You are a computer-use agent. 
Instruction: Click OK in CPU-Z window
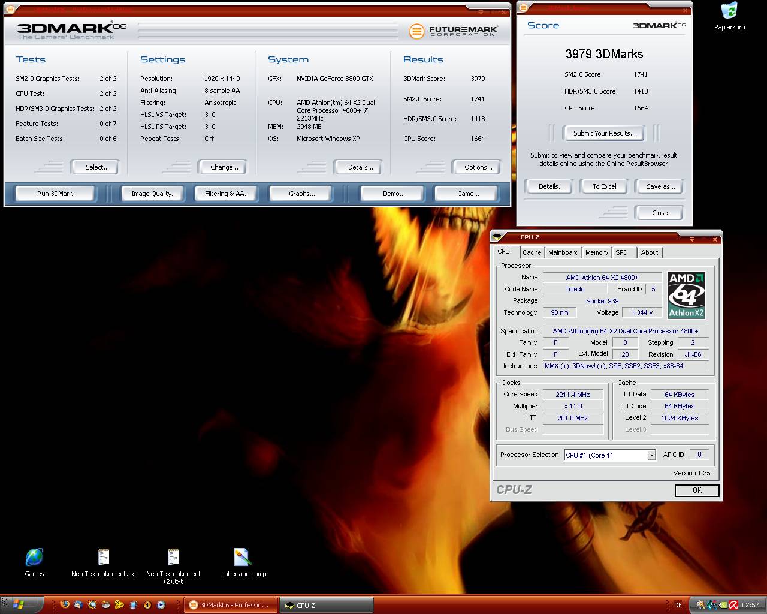tap(697, 490)
